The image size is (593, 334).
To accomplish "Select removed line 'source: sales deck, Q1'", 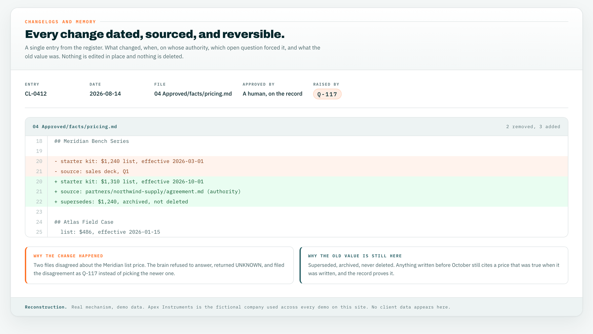I will pyautogui.click(x=296, y=171).
